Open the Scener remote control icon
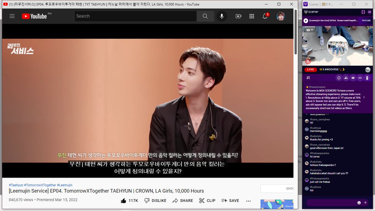 367,78
